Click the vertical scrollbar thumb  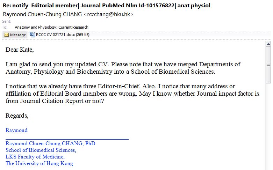point(268,65)
